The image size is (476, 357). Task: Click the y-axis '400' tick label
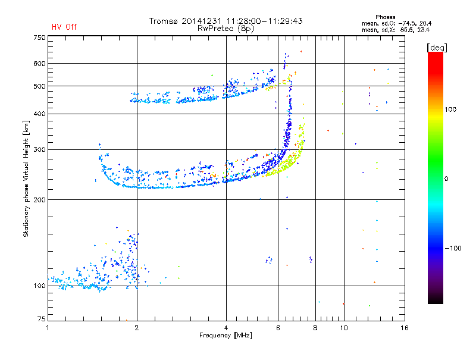point(39,114)
